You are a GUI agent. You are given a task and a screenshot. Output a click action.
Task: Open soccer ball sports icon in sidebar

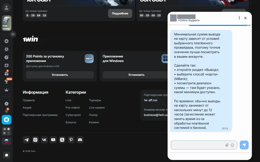(6, 49)
